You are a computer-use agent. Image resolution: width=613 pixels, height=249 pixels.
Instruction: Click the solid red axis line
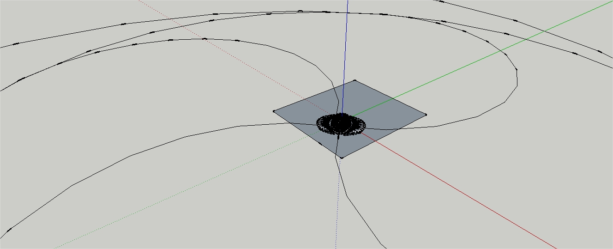[x=462, y=194]
